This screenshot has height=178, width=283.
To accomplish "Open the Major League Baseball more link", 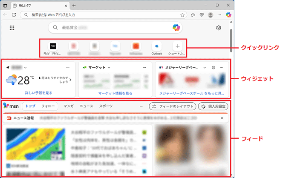I will pyautogui.click(x=191, y=93).
